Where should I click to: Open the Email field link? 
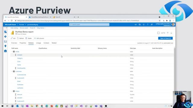19,81
